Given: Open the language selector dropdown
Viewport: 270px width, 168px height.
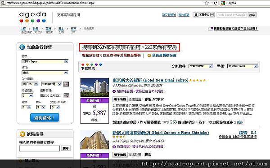Looking at the screenshot, I should [203, 15].
